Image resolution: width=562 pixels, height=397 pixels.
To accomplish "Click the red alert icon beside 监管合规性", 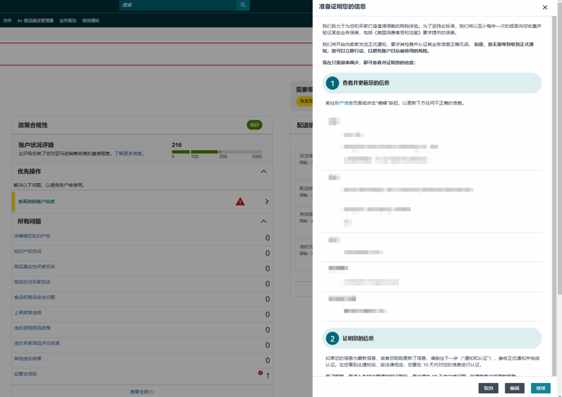I will [x=261, y=373].
